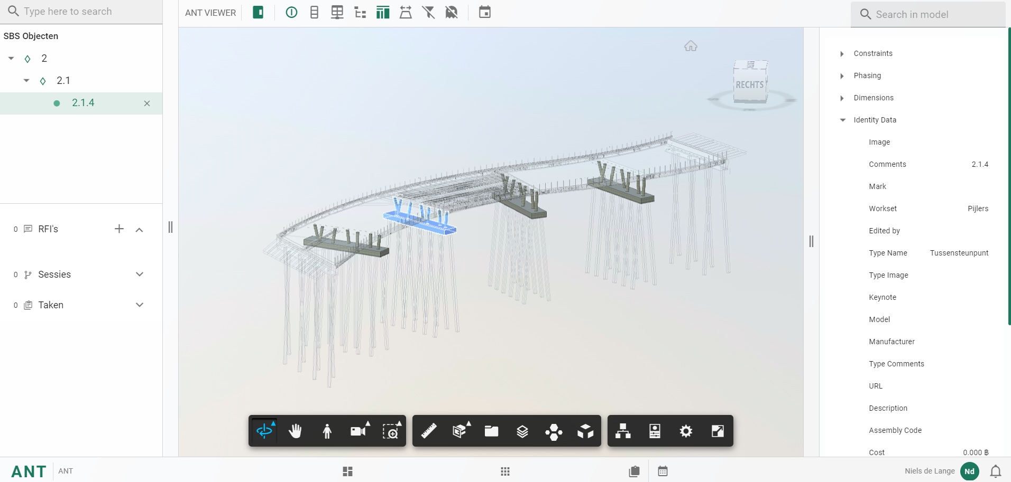Screen dimensions: 1011x482
Task: Open the Section analysis tool
Action: [x=460, y=431]
